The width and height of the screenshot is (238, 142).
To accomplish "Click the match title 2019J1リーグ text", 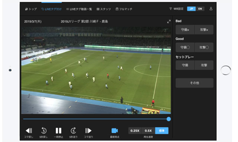I will tap(84, 22).
